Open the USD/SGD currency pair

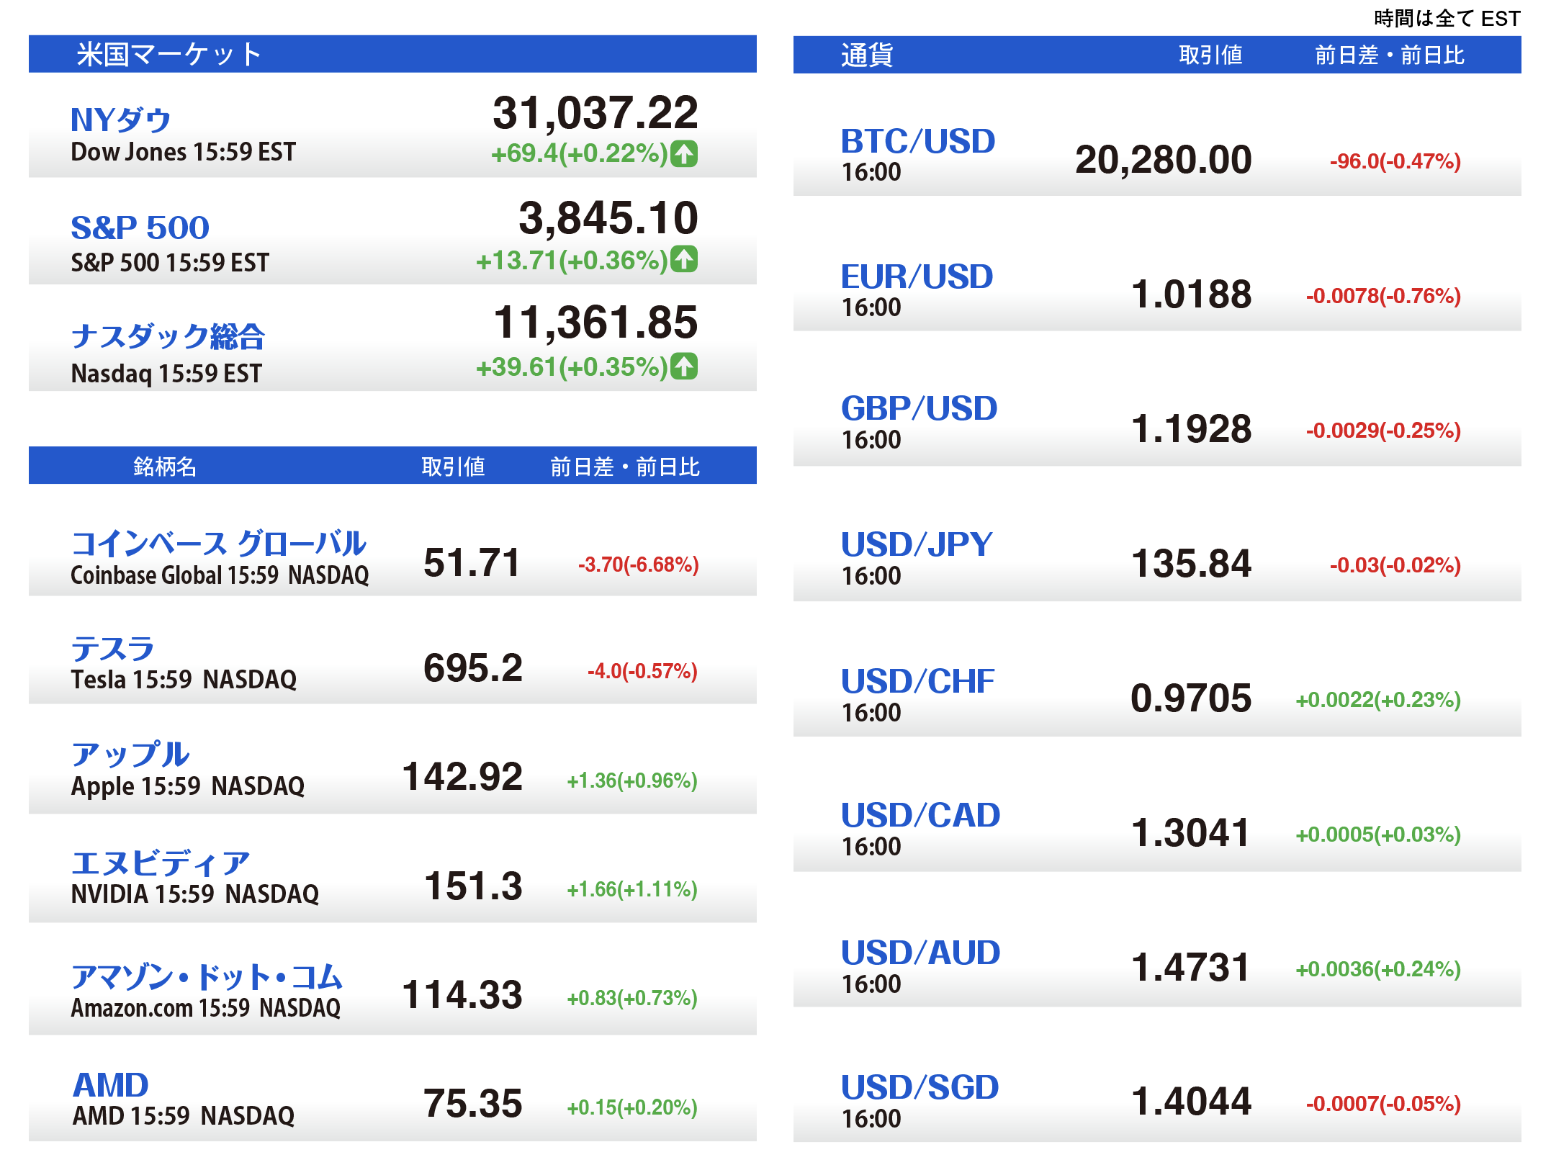920,1087
